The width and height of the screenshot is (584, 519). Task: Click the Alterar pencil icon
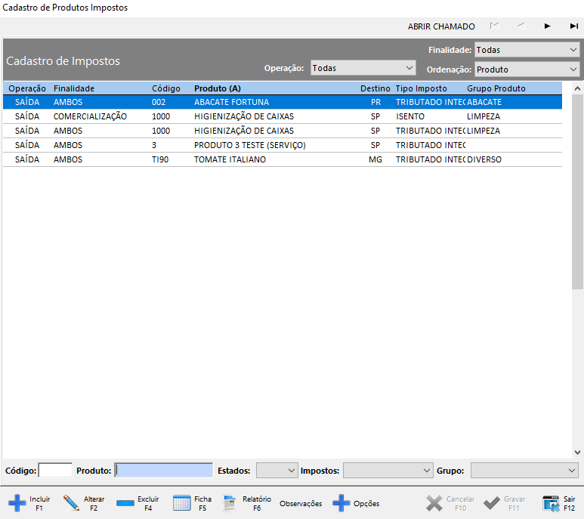click(72, 503)
